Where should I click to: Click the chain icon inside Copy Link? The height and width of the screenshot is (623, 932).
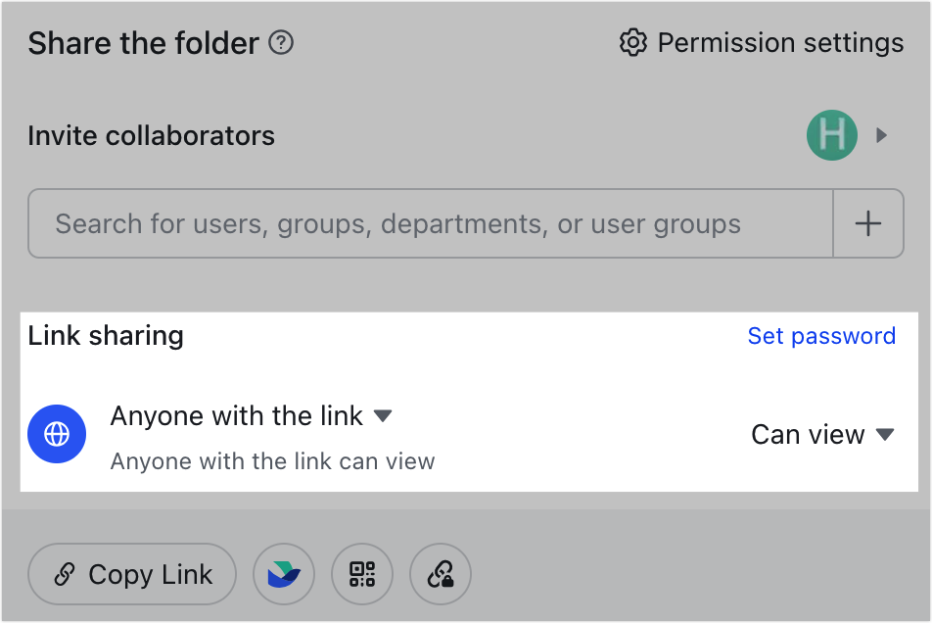point(65,574)
